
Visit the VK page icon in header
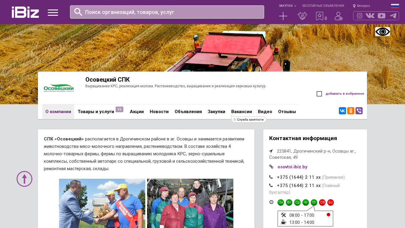(x=370, y=16)
